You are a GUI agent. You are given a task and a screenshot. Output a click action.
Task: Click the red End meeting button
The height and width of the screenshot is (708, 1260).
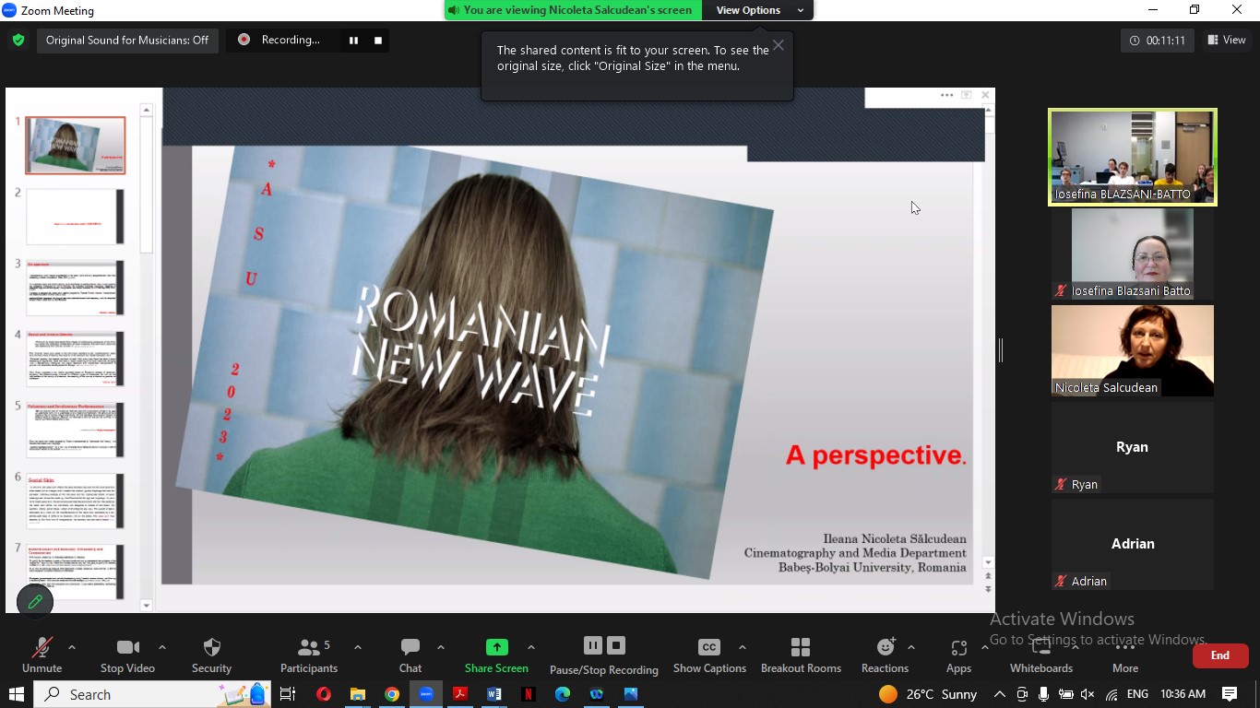click(1220, 655)
